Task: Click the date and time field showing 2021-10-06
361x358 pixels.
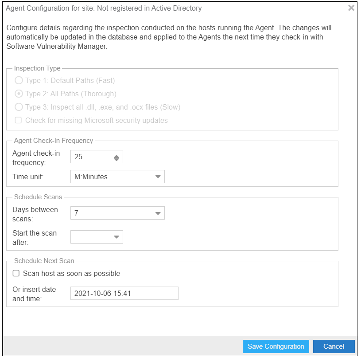Action: 124,293
